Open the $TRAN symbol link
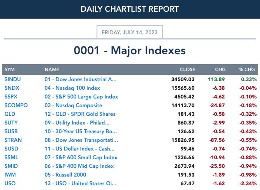Screen dimensions: 260x190 click(13, 140)
